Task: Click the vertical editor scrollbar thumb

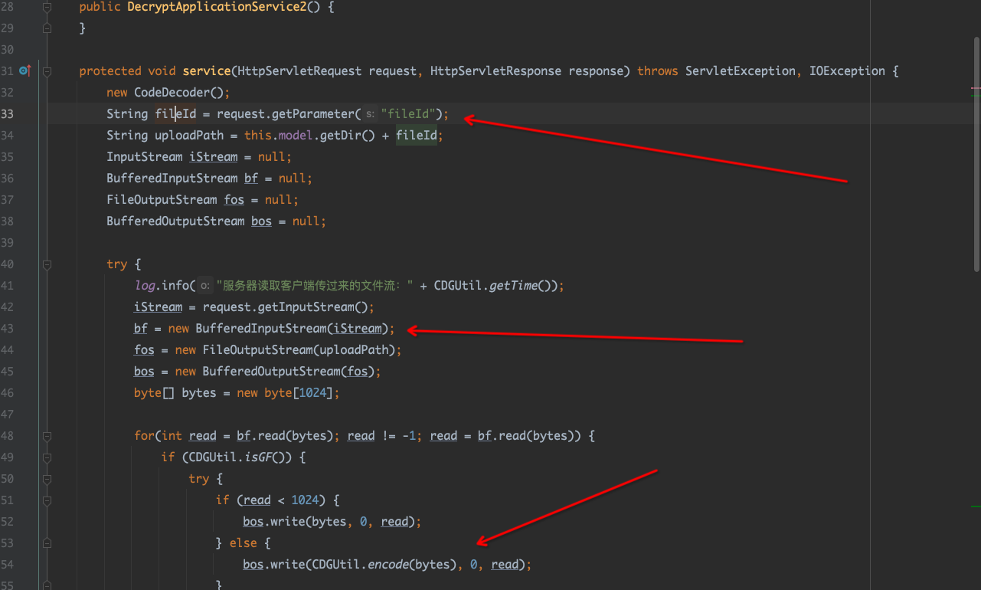Action: [x=976, y=153]
